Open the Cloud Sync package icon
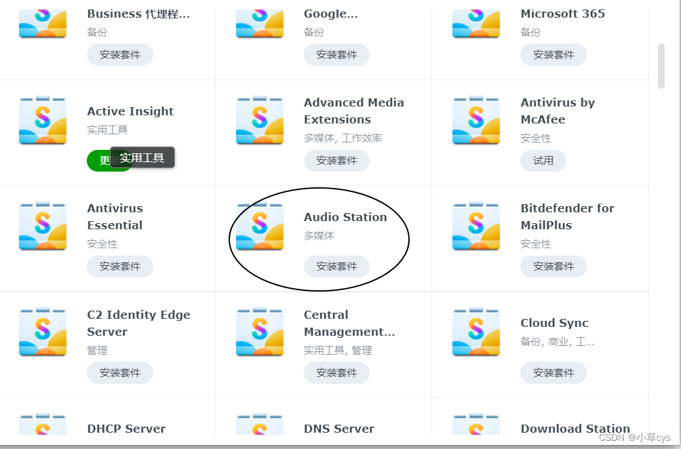Viewport: 681px width, 449px height. [x=476, y=332]
